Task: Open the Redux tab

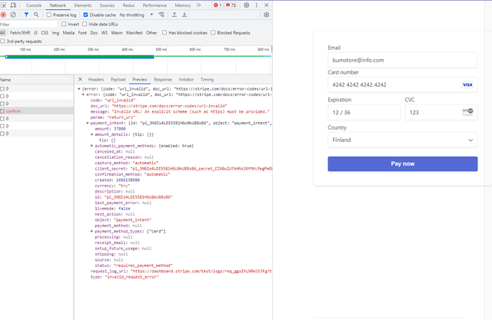Action: pos(128,5)
